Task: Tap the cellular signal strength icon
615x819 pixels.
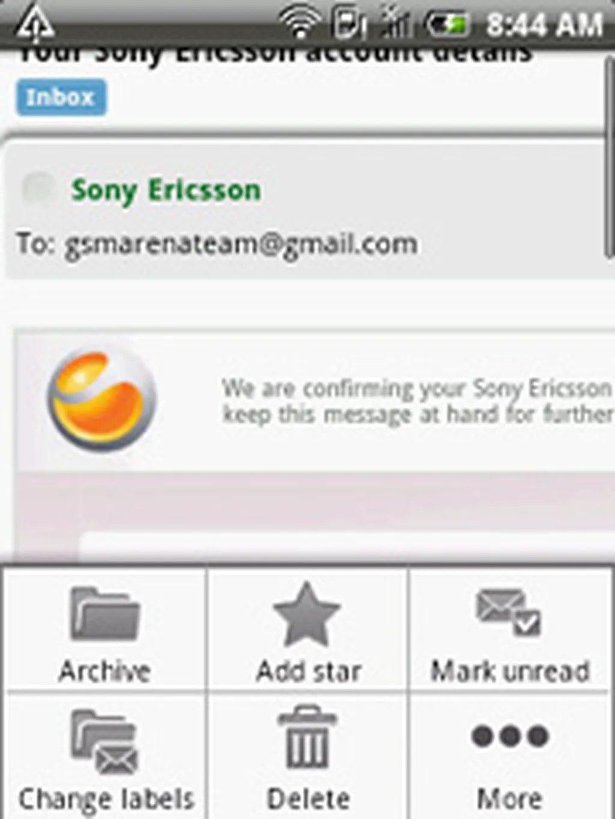Action: [x=397, y=23]
